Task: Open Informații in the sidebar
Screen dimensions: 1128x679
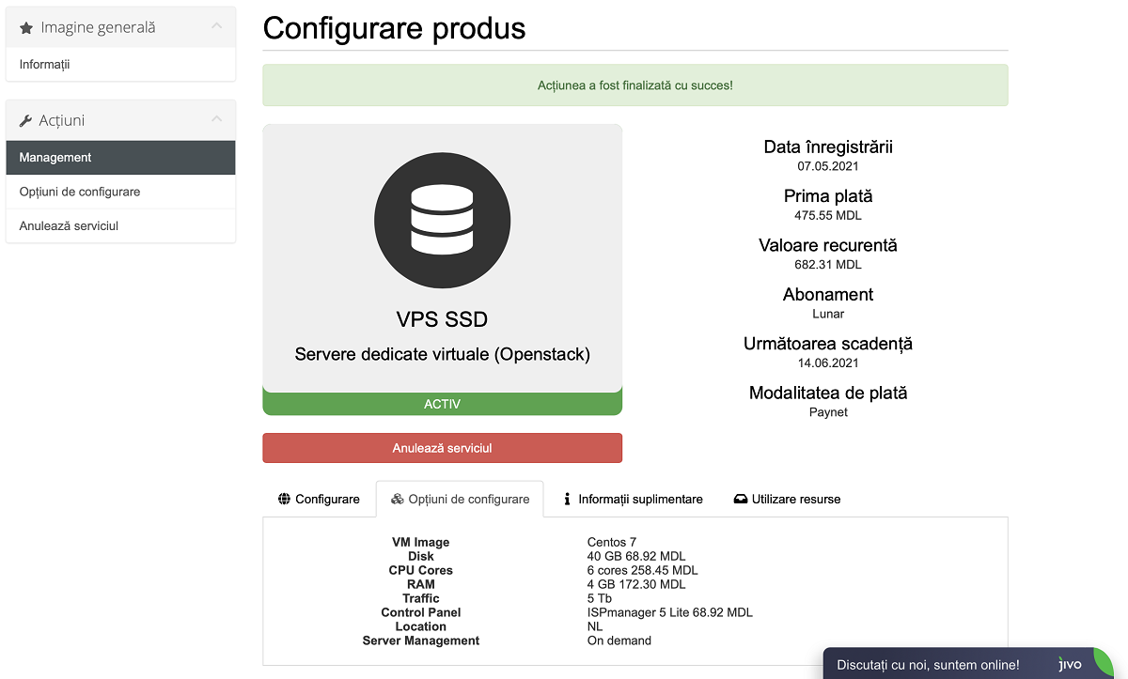Action: coord(45,65)
